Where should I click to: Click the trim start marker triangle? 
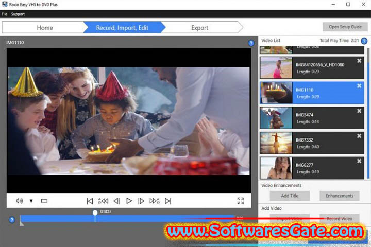pyautogui.click(x=22, y=224)
